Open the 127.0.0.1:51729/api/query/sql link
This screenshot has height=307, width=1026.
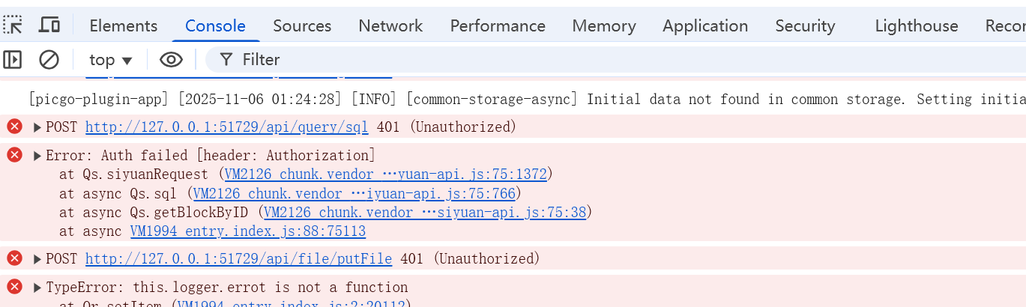click(226, 127)
